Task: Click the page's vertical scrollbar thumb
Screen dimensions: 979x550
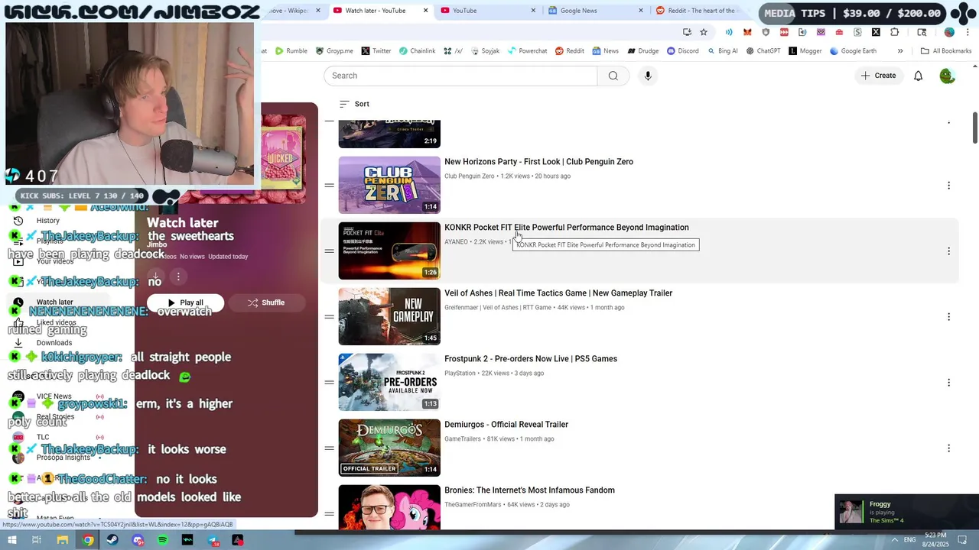Action: coord(974,128)
